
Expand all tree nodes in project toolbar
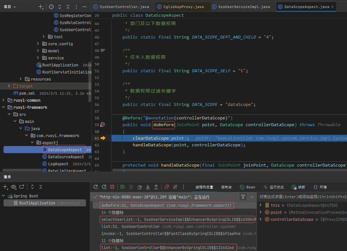coord(60,7)
